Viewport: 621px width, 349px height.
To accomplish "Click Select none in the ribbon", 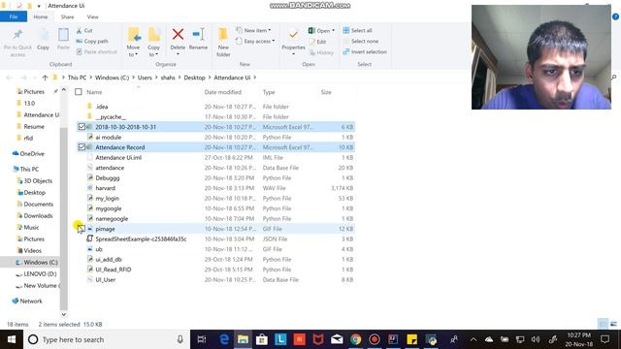I will [360, 41].
